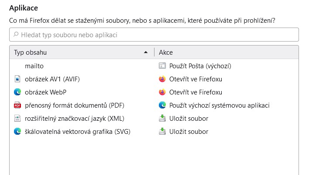This screenshot has height=175, width=309.
Task: Toggle sort arrow on Typ obsahu column
Action: [x=146, y=52]
